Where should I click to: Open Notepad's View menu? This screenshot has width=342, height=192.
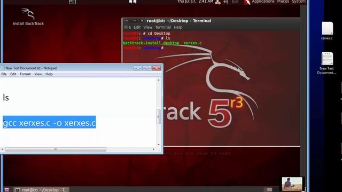pos(38,74)
